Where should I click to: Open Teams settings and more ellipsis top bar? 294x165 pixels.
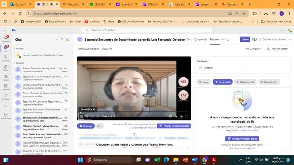(x=282, y=30)
